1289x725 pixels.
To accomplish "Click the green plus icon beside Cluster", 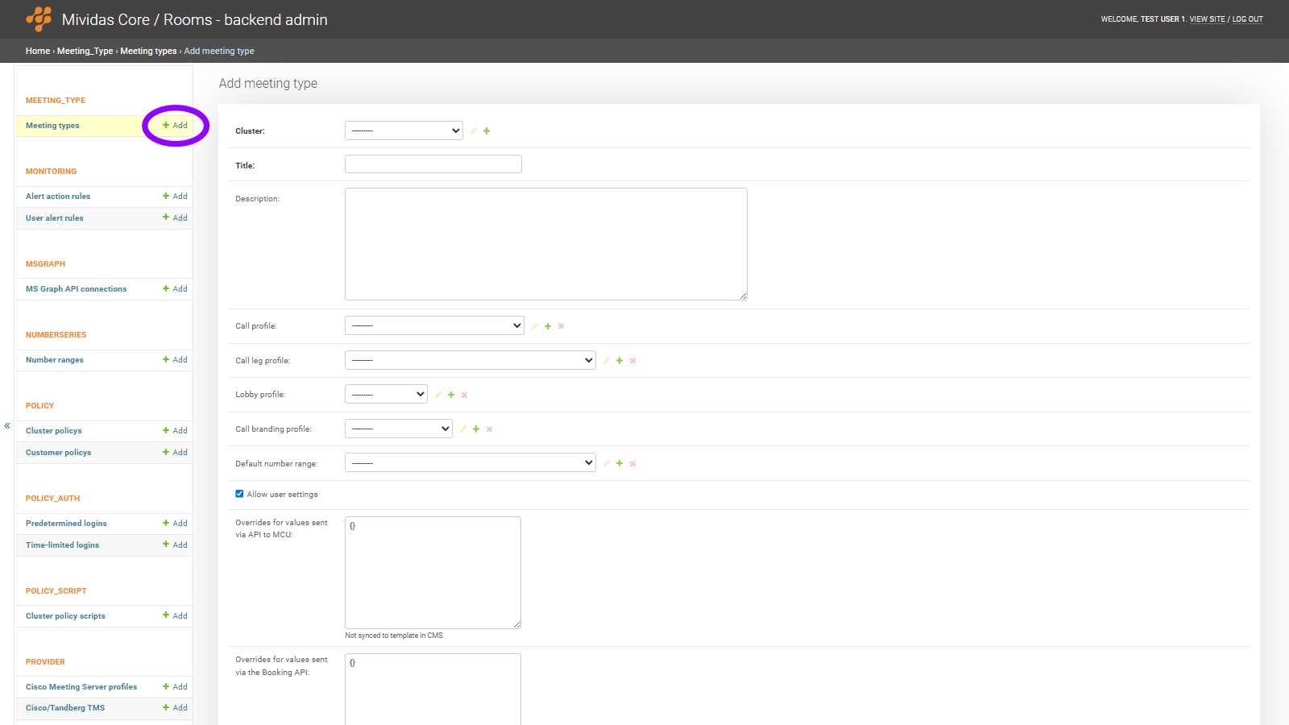I will pyautogui.click(x=487, y=131).
